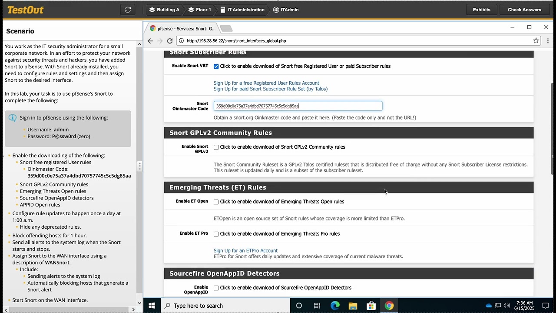Viewport: 556px width, 313px height.
Task: Open the clock showing 7:36 AM
Action: click(x=524, y=306)
